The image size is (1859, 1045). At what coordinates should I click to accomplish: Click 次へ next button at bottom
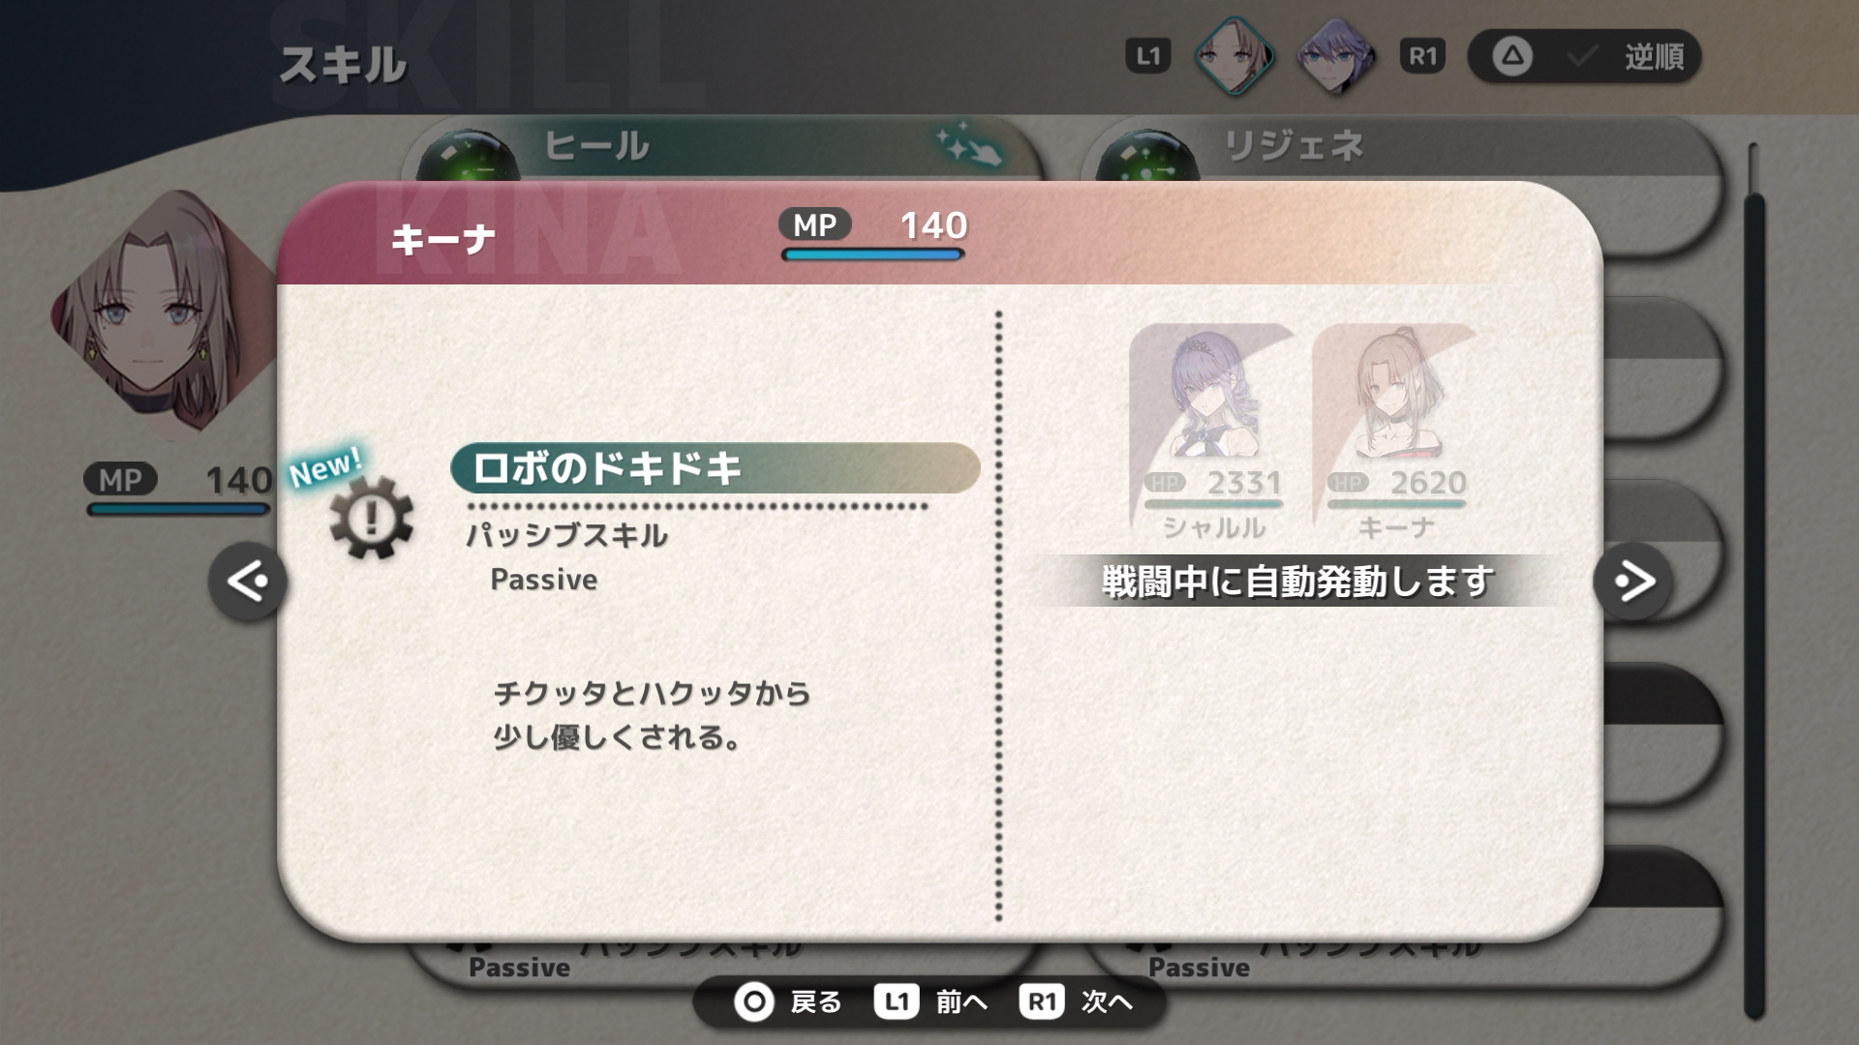[x=1076, y=1001]
